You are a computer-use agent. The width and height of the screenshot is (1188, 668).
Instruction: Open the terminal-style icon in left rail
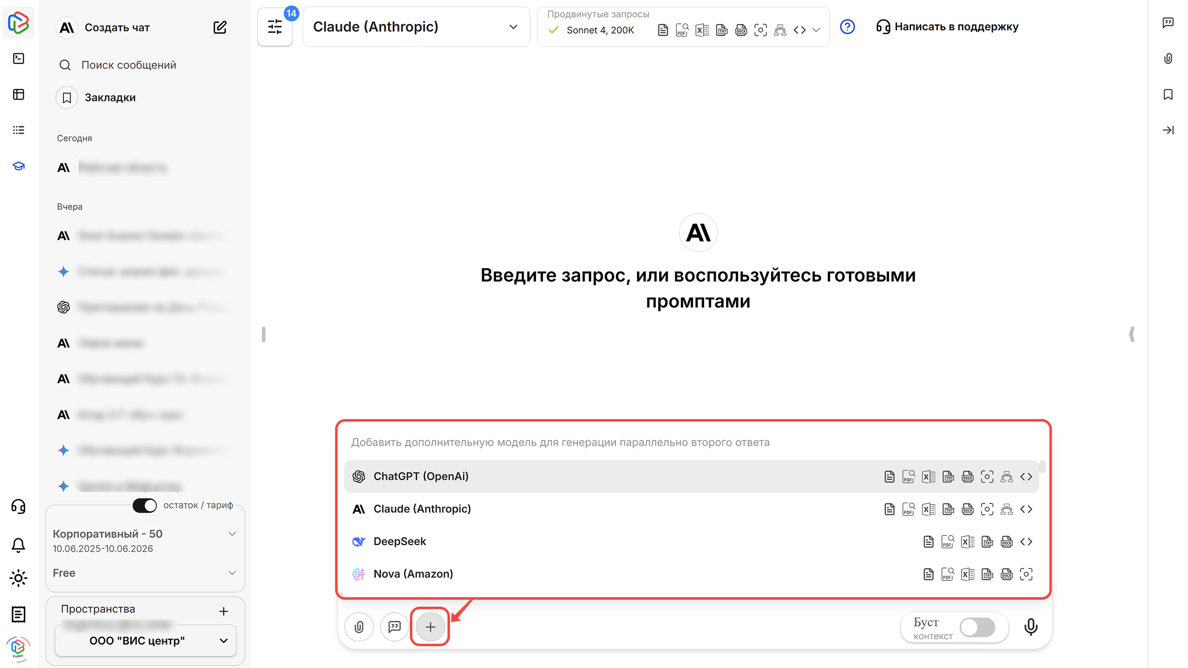(19, 59)
